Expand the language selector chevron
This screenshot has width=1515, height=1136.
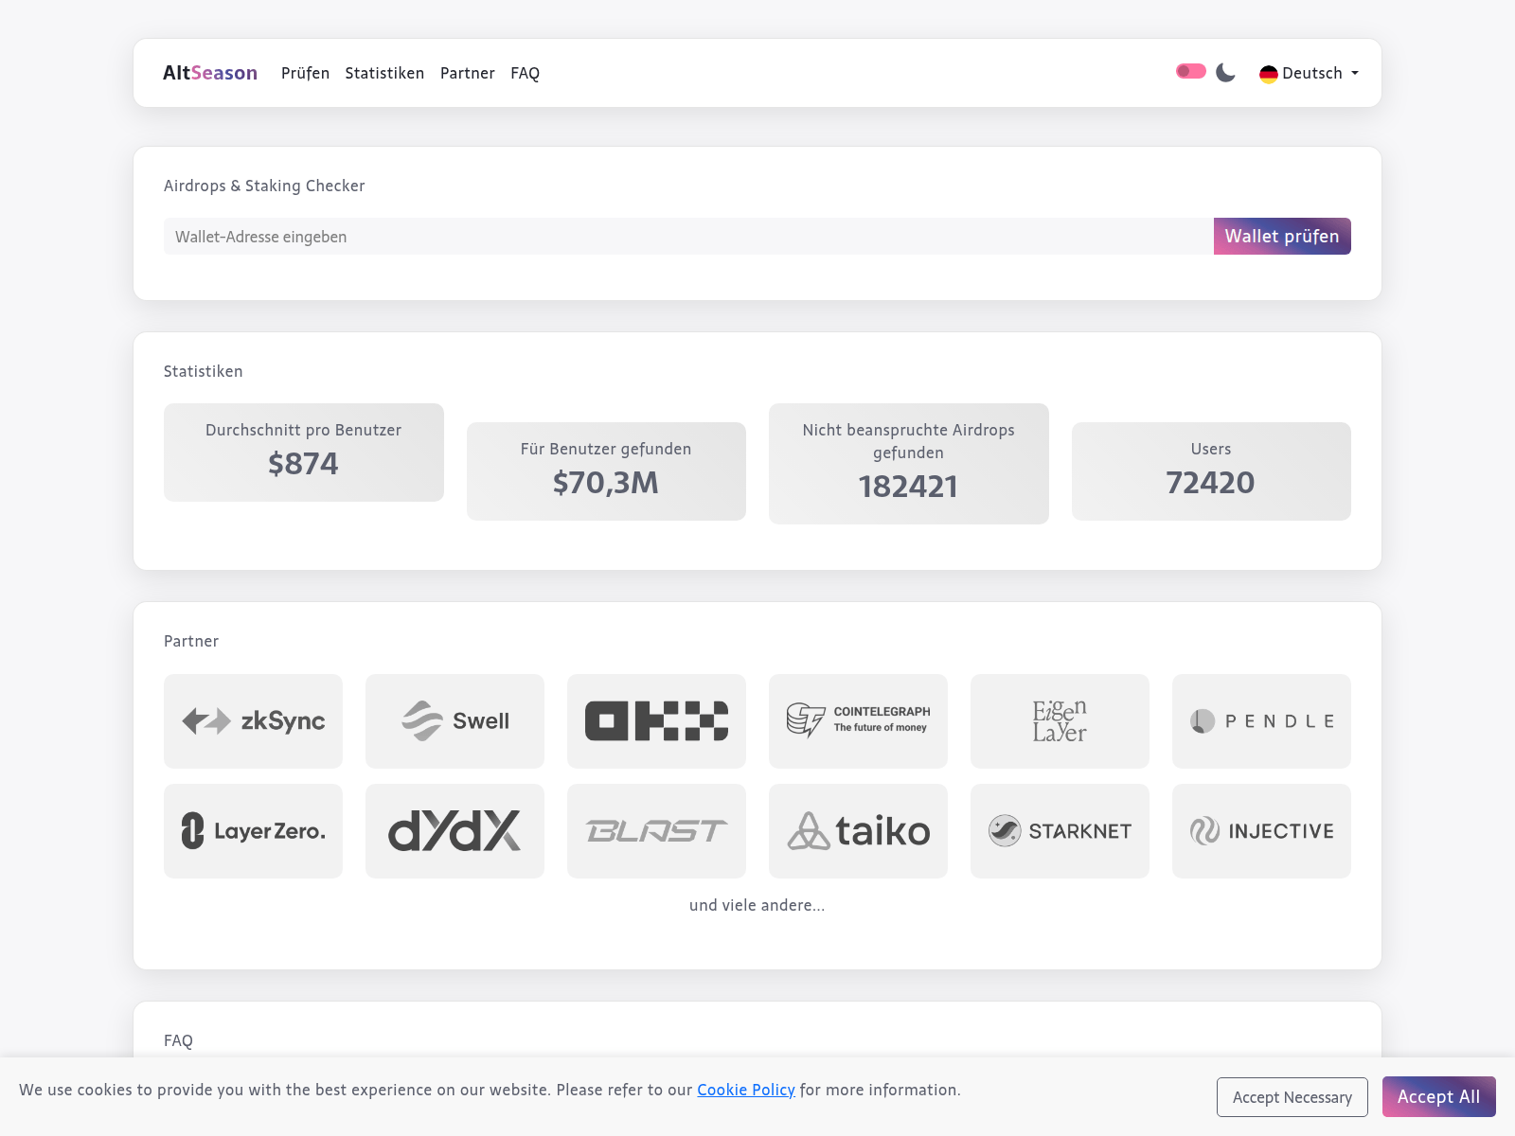point(1354,74)
